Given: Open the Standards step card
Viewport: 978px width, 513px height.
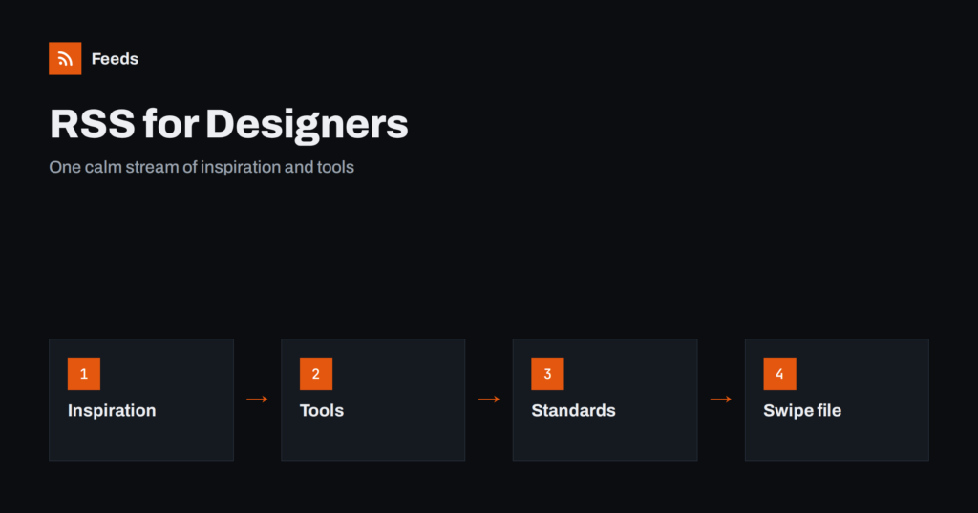Looking at the screenshot, I should (605, 400).
